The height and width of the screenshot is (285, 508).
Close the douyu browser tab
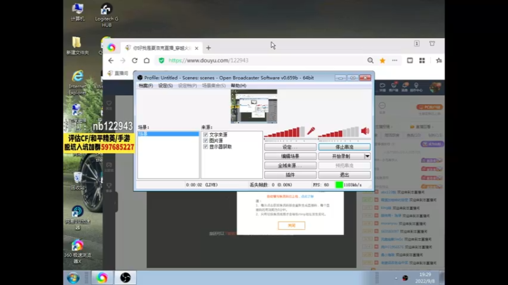[197, 48]
